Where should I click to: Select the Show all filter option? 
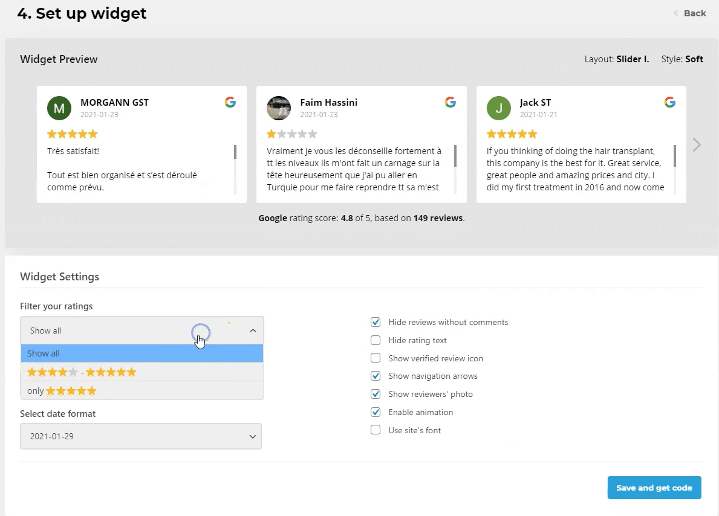[x=142, y=353]
